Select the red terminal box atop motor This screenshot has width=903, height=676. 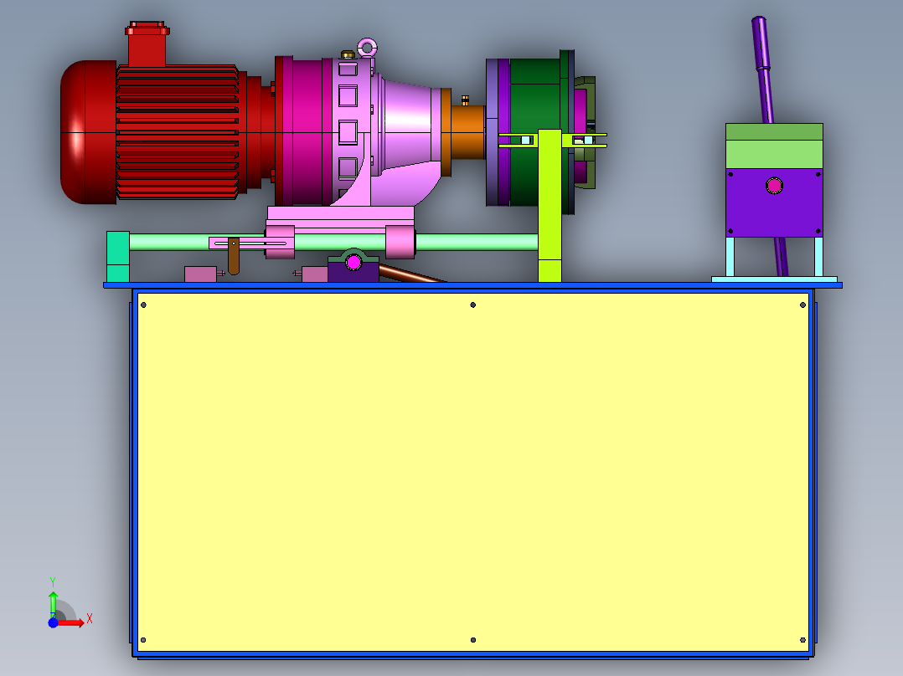tap(147, 44)
